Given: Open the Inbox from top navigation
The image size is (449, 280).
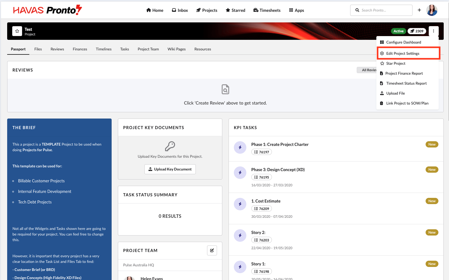Looking at the screenshot, I should 180,10.
